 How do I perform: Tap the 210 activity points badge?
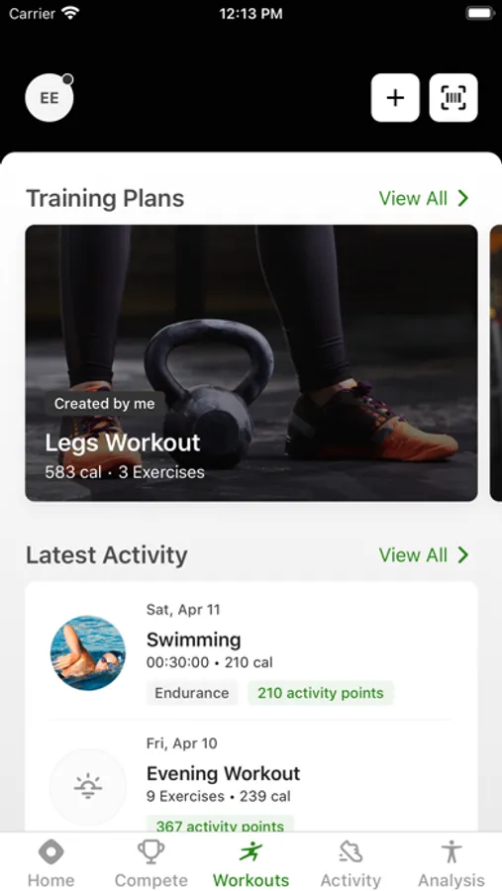pos(321,693)
